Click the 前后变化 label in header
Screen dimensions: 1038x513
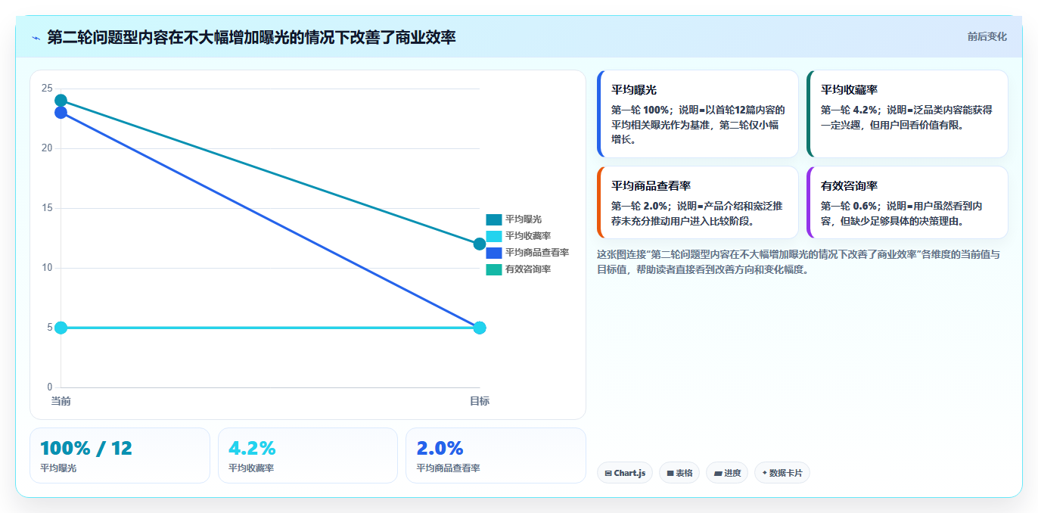coord(987,36)
